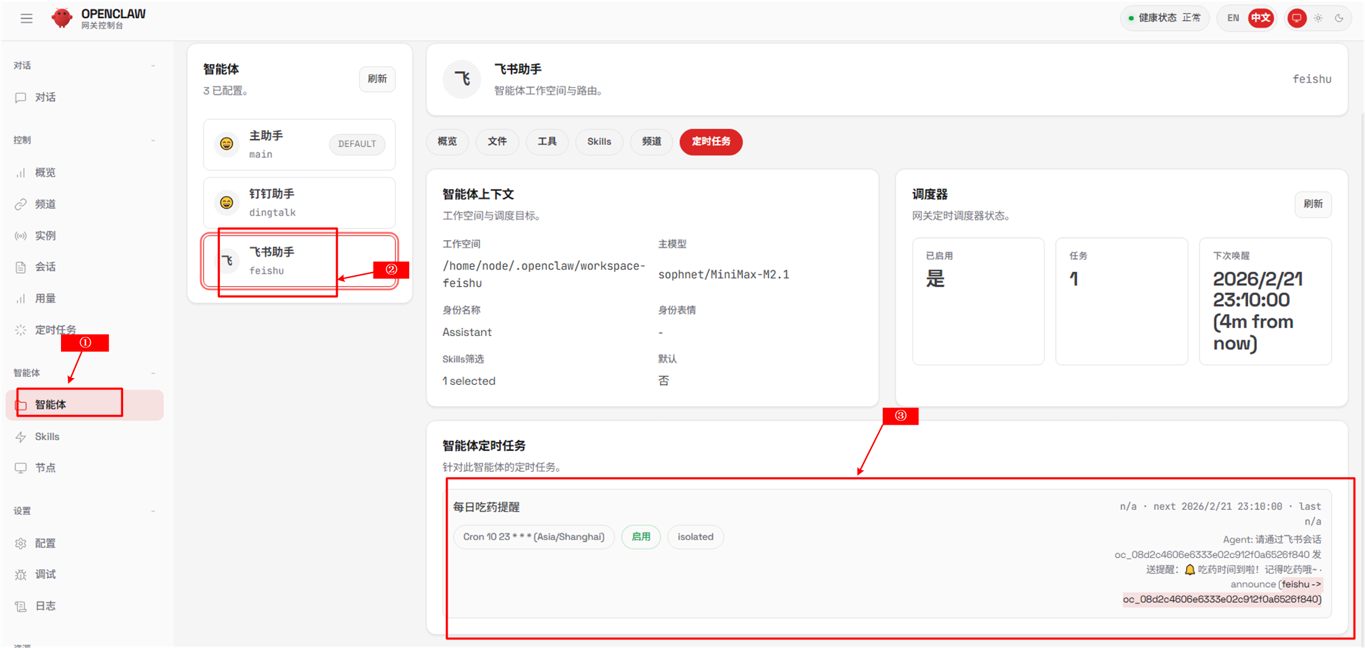
Task: Select 智能体 agents item in the sidebar
Action: click(x=85, y=405)
